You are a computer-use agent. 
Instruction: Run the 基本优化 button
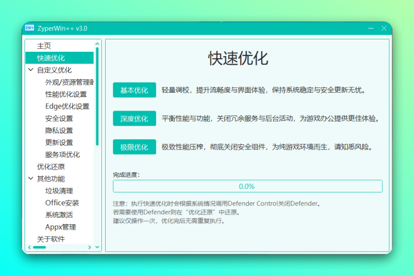pos(134,90)
